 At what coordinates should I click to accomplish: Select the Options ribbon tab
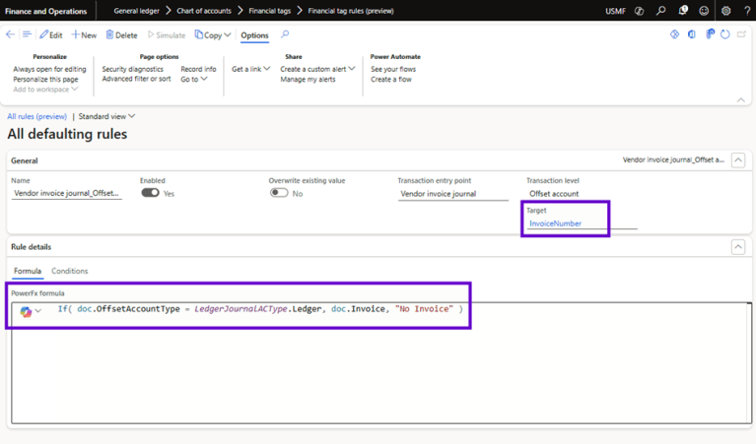[x=254, y=35]
